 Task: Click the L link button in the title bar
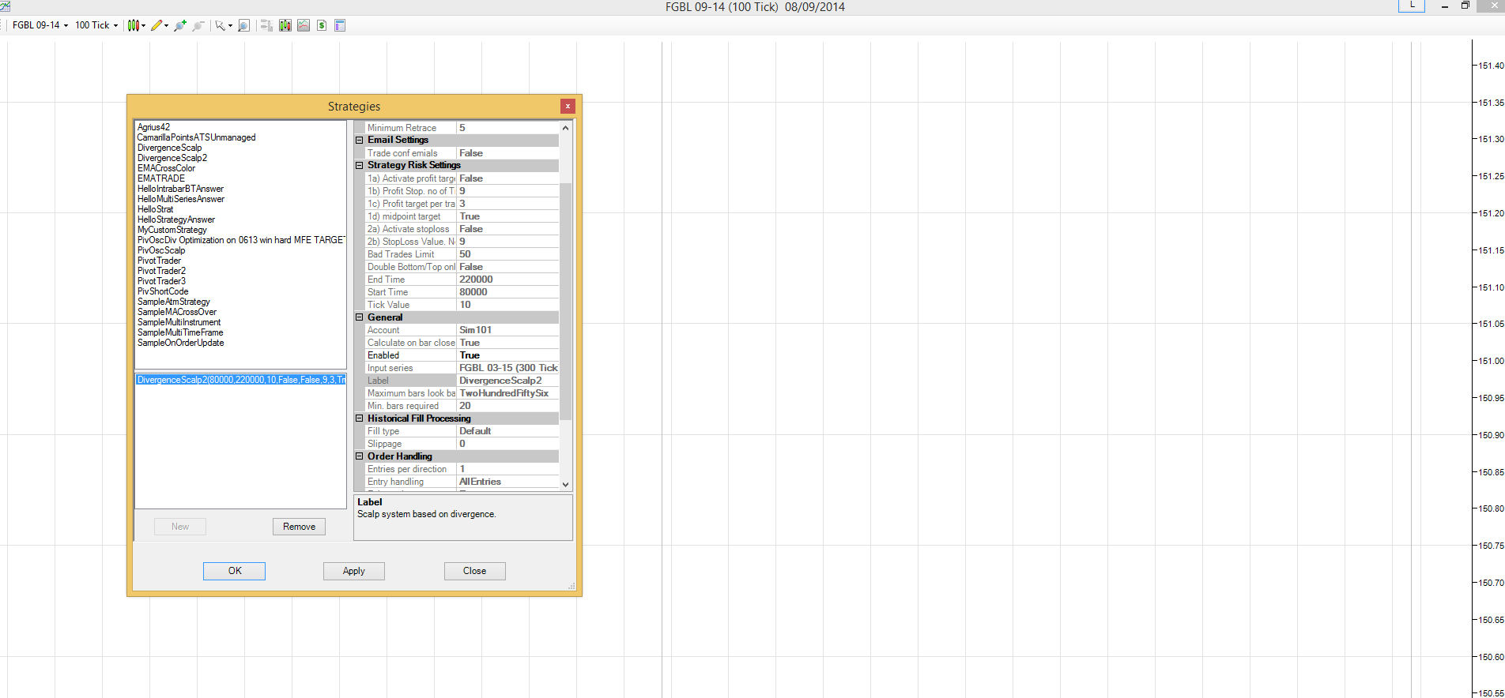point(1412,6)
